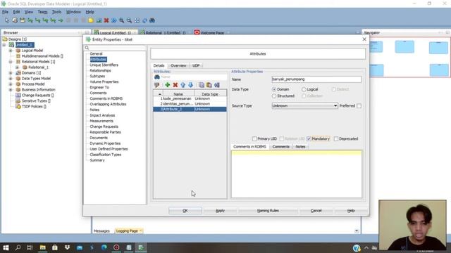Check the Deprecated checkbox
Image resolution: width=451 pixels, height=253 pixels.
(x=336, y=139)
